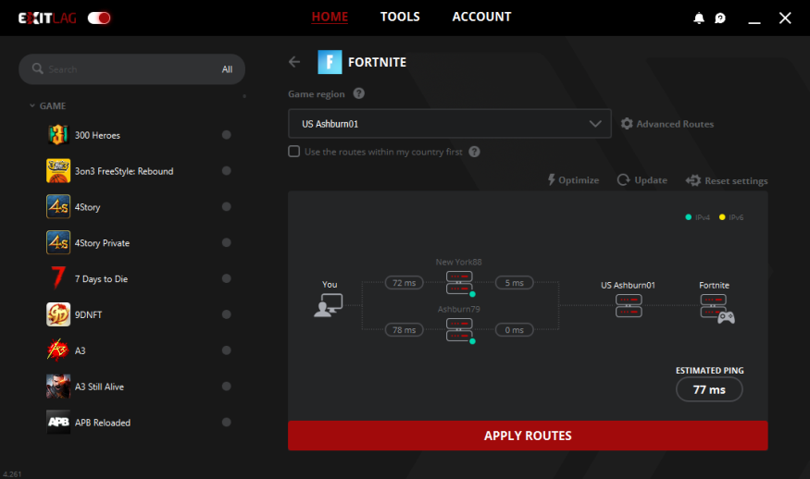Select the 7 Days to Die game name
Screen dimensions: 810x479
[101, 279]
